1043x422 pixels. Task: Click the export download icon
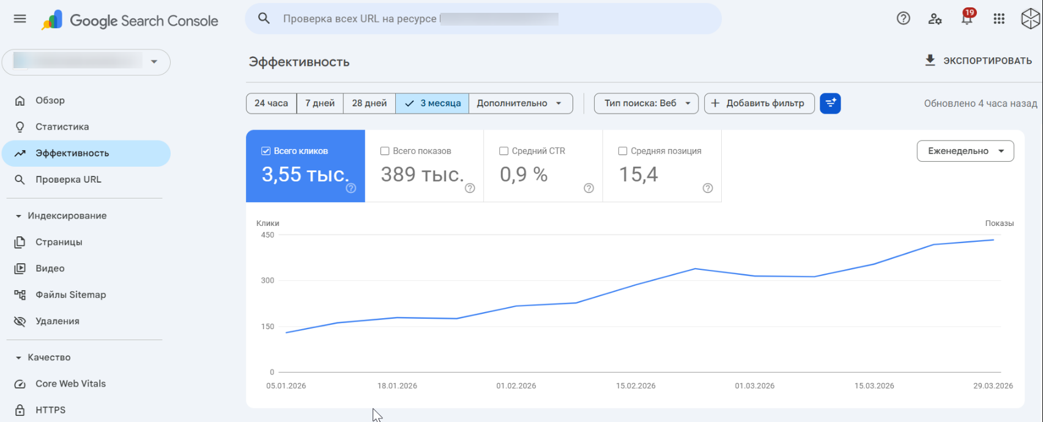[x=930, y=60]
